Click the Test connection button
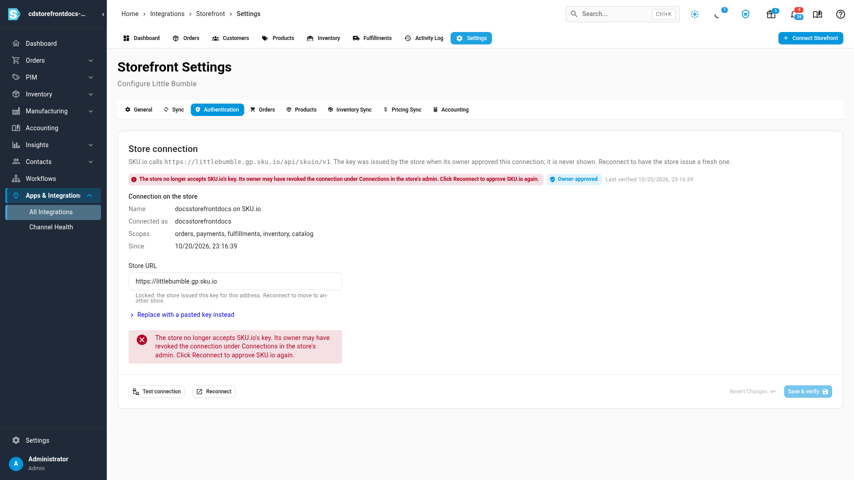The image size is (854, 480). [157, 392]
